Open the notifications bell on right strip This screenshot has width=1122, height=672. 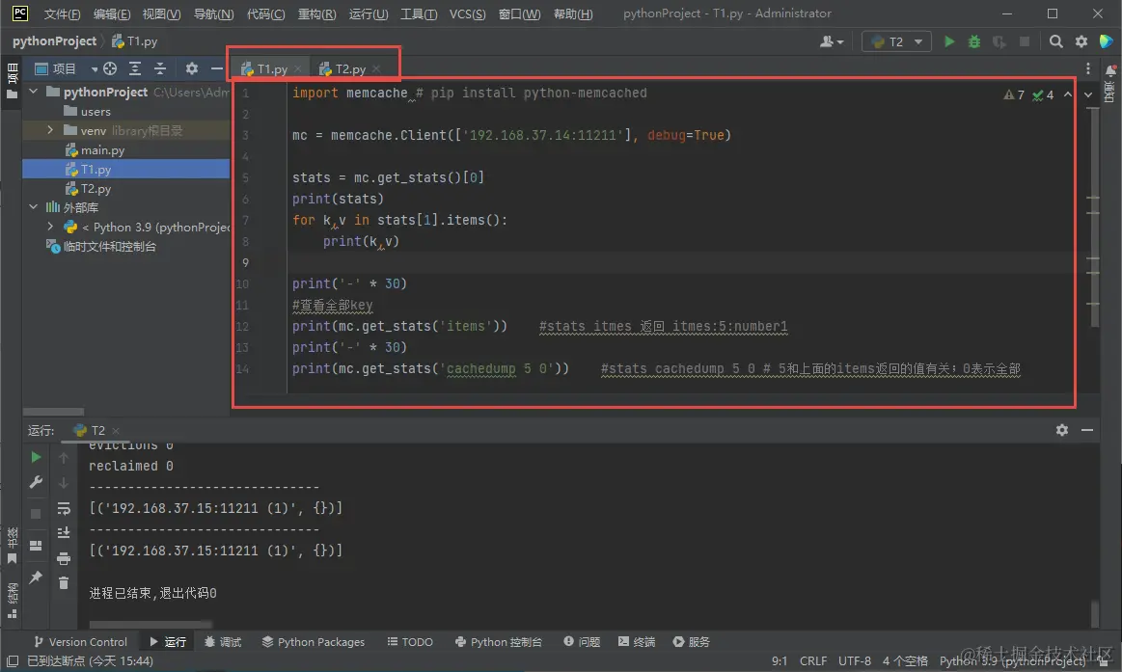1110,70
